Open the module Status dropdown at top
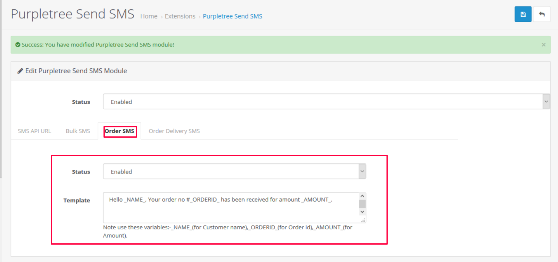The height and width of the screenshot is (262, 558). coord(326,101)
